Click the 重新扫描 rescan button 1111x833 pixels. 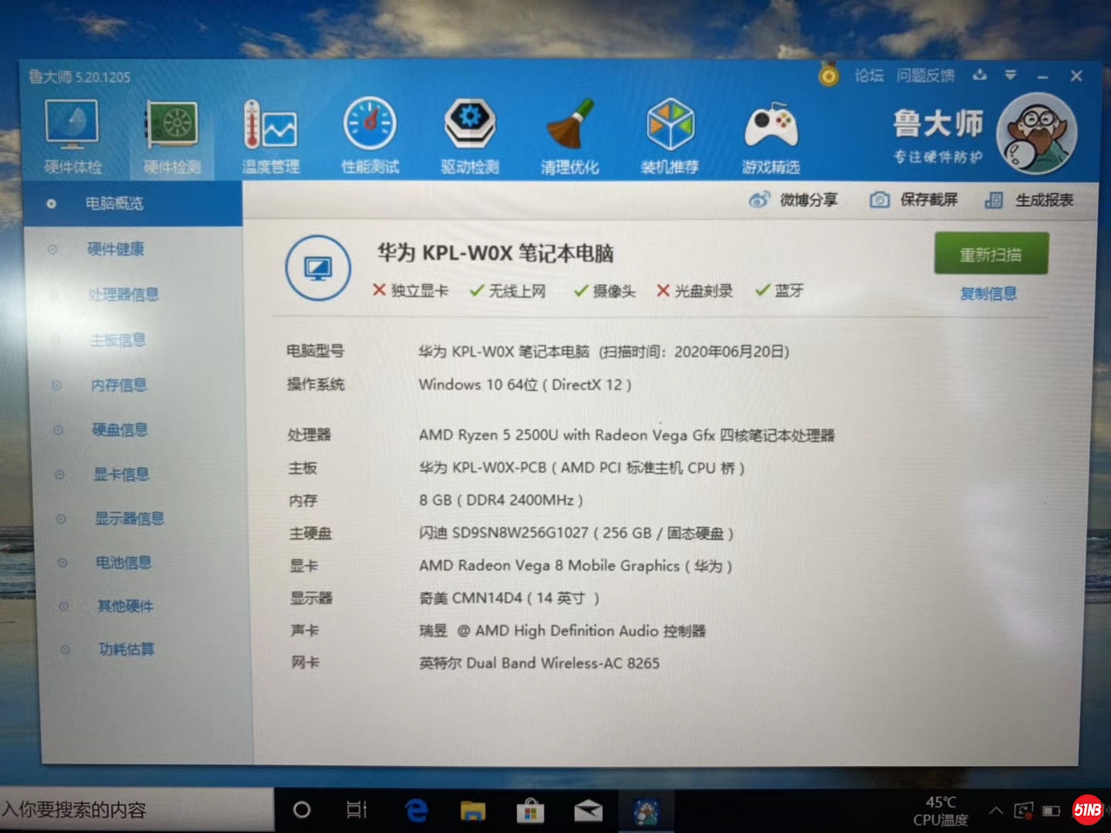pyautogui.click(x=991, y=255)
